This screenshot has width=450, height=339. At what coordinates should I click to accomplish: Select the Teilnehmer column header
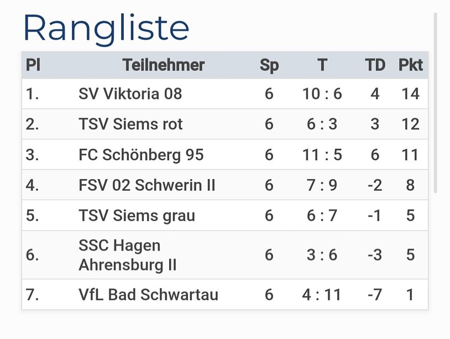coord(163,65)
